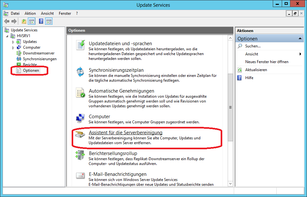Click the Downstreamserver node icon
Screen dimensions: 307x197
[19, 53]
